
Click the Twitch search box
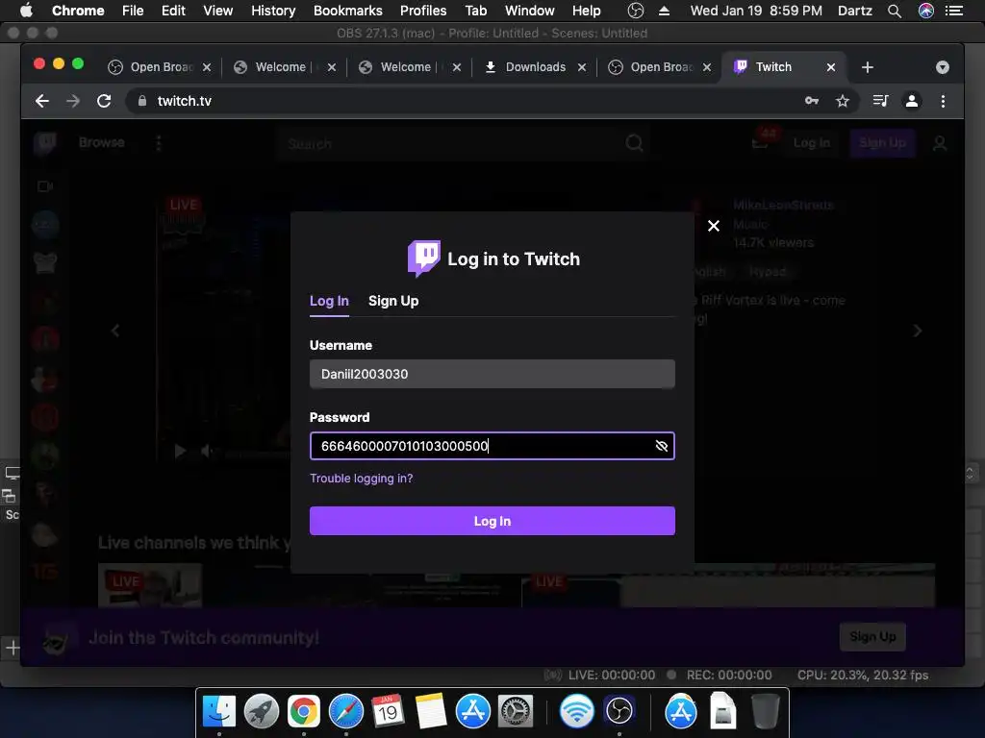(x=449, y=144)
